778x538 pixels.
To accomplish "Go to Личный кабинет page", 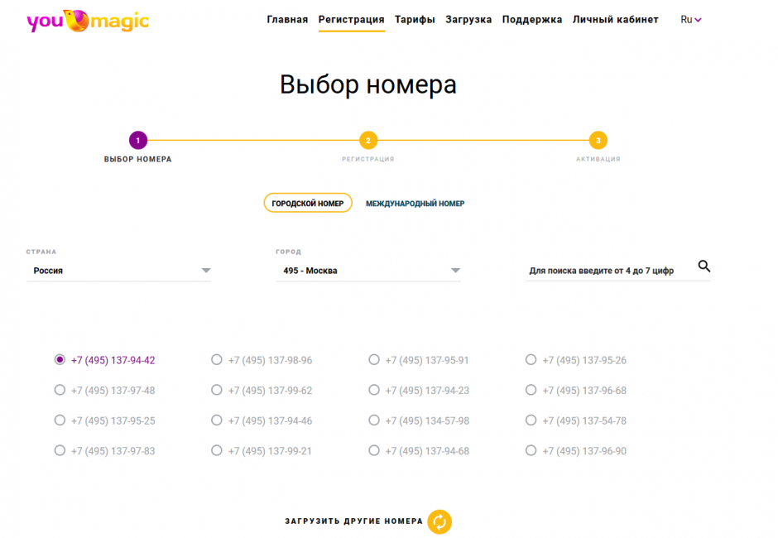I will click(x=615, y=20).
